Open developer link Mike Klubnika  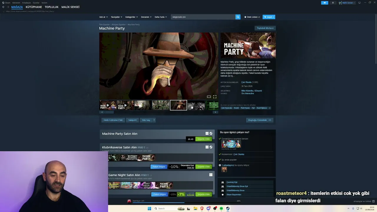[x=247, y=91]
